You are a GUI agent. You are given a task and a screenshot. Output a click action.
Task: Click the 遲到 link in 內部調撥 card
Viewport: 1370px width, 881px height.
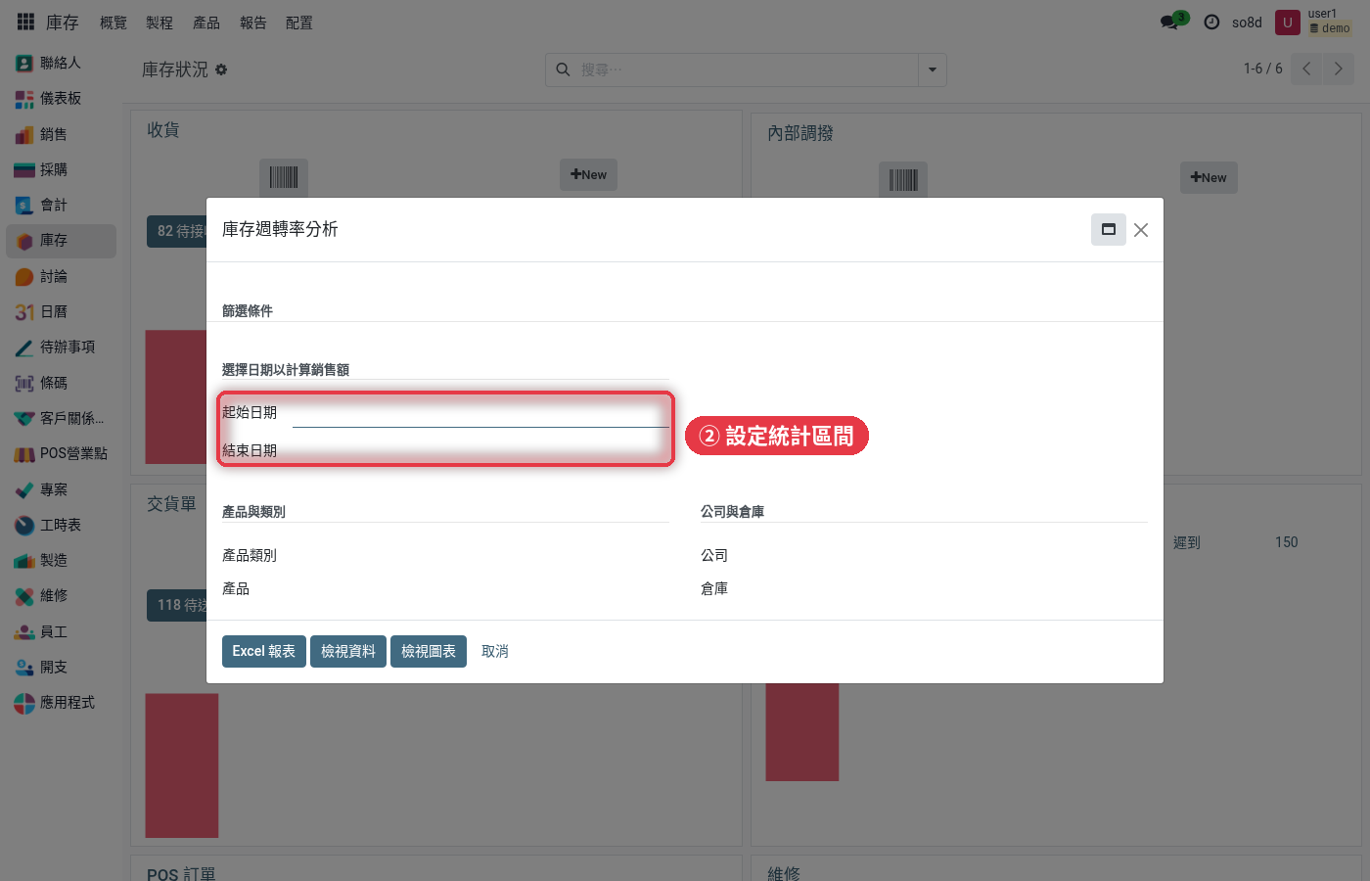coord(1187,542)
